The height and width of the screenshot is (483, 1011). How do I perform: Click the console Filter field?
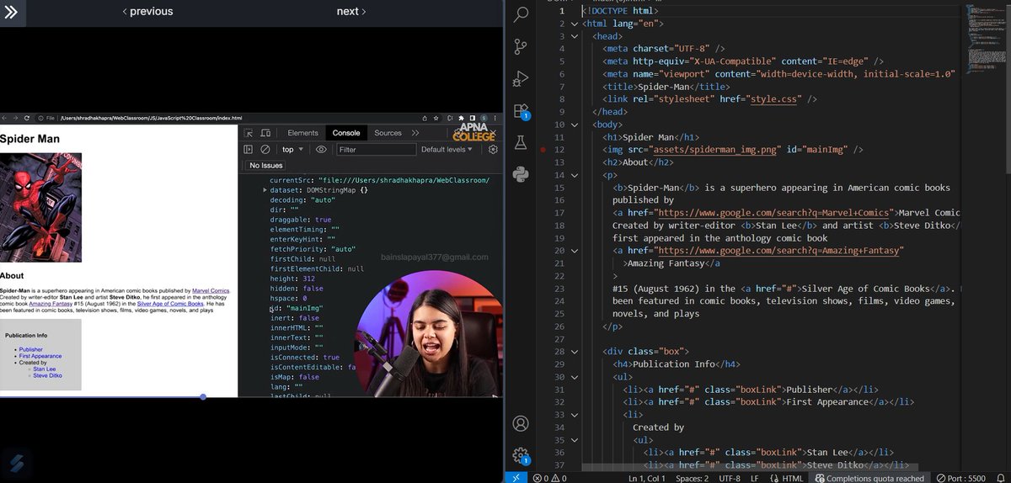[376, 149]
